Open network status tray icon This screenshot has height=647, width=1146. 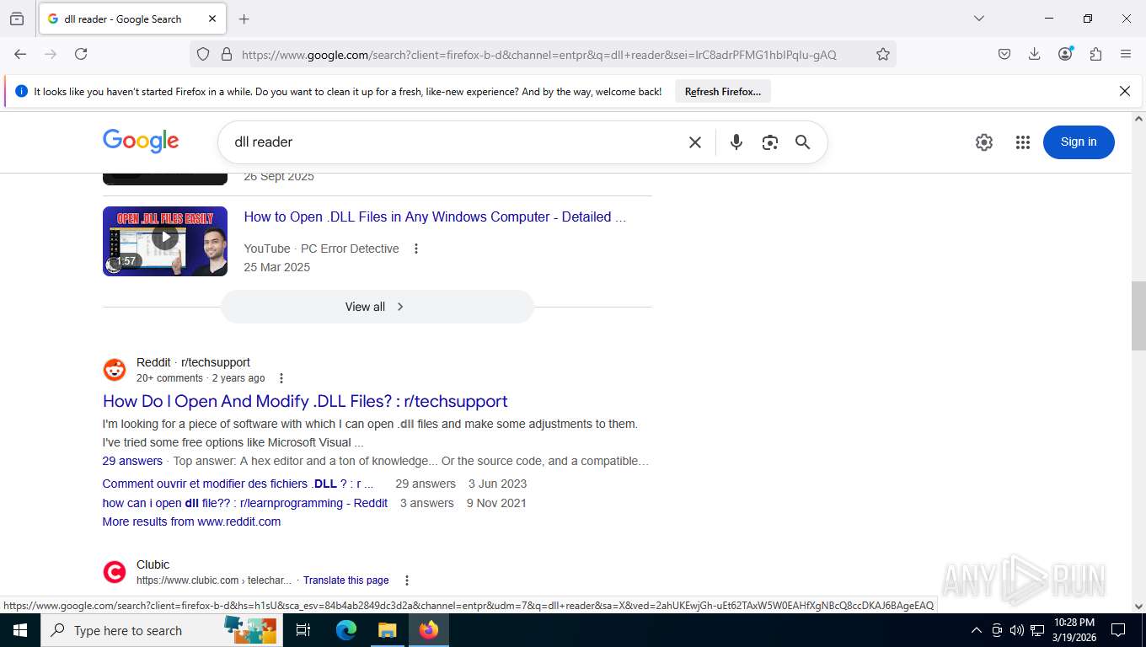click(x=1037, y=630)
